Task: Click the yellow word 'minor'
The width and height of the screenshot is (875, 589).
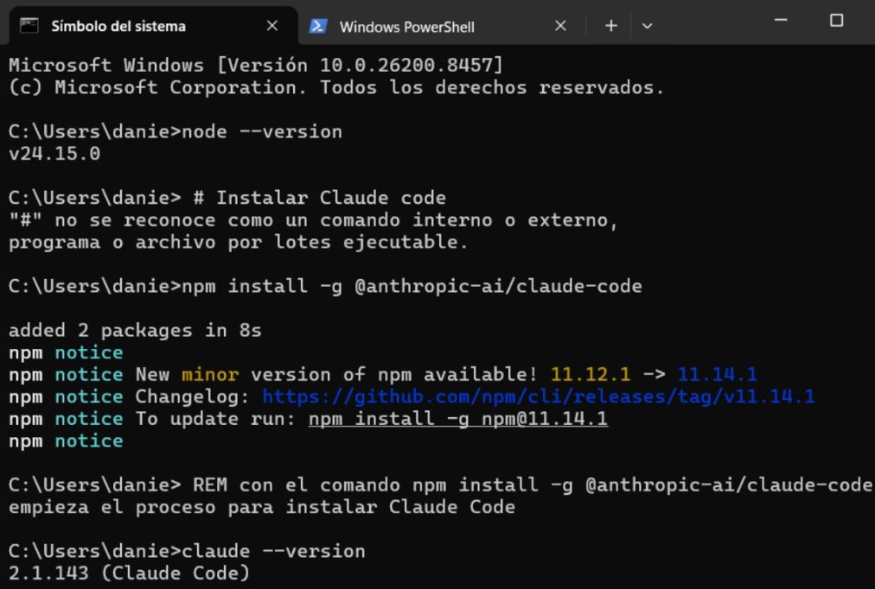Action: [210, 375]
